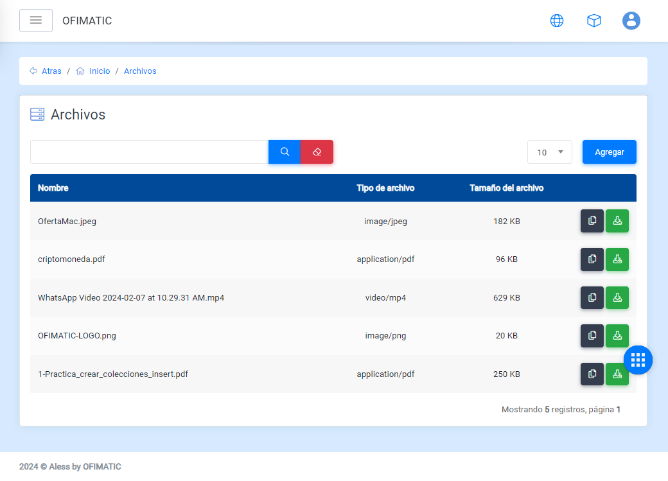Copy link for OFIMATIC-LOGO.png
This screenshot has width=668, height=481.
point(592,336)
